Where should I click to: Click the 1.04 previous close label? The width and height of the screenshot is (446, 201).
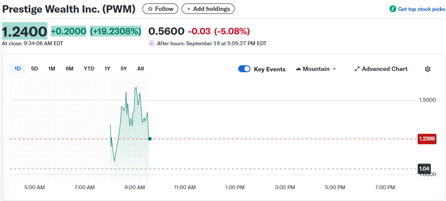tap(424, 169)
